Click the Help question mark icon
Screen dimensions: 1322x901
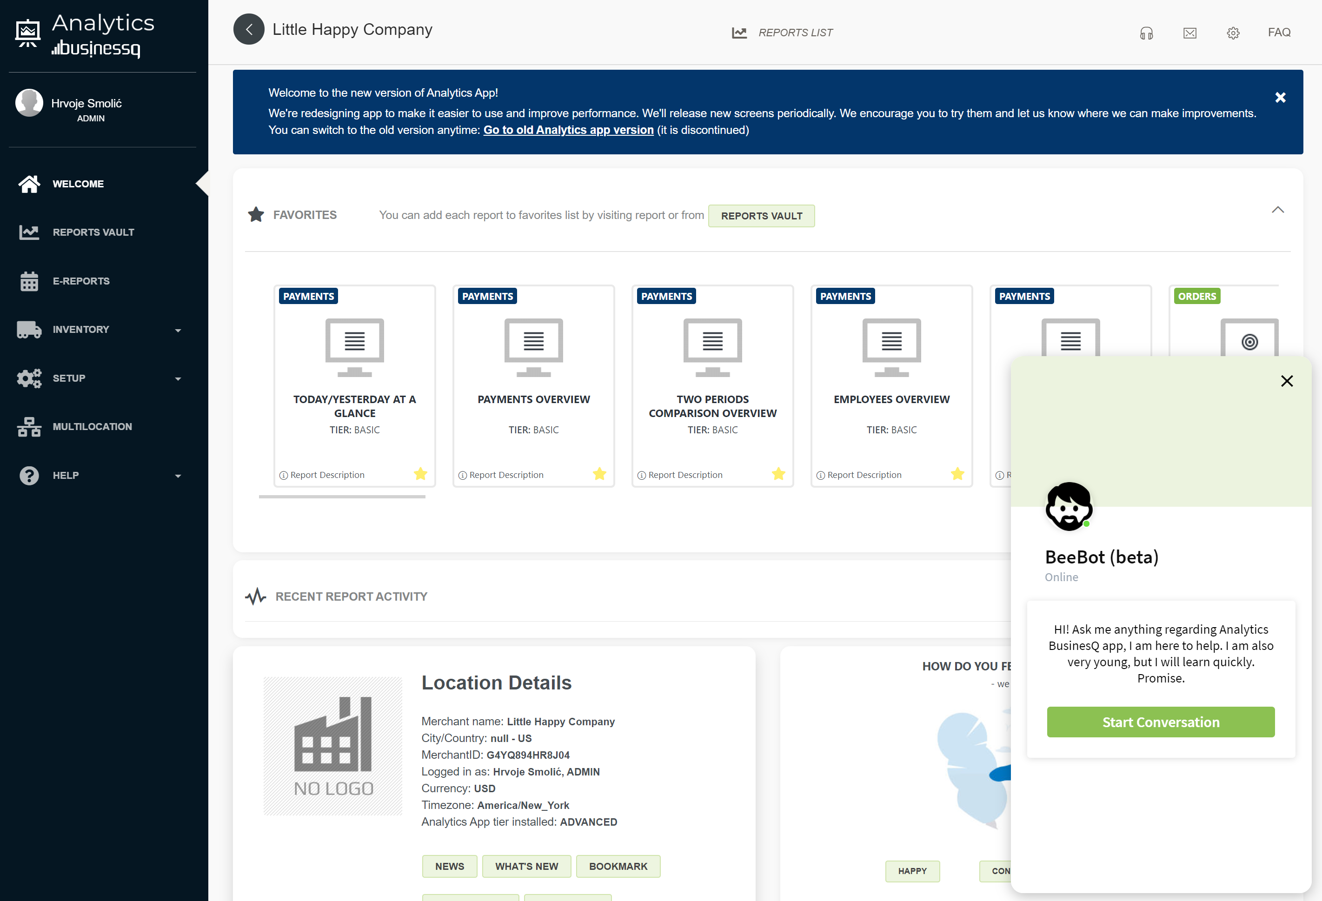[29, 476]
